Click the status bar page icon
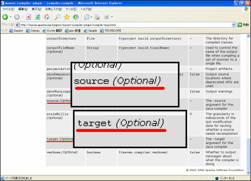Screen dimensions: 251x181 pos(3,178)
